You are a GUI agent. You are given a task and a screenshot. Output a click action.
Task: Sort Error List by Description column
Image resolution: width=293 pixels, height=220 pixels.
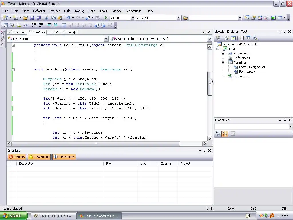tap(60, 164)
